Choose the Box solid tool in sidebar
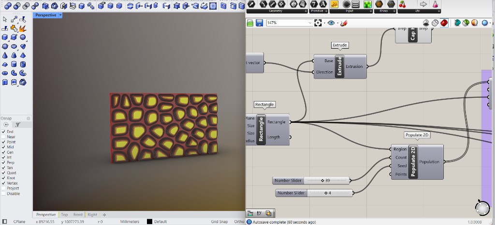 [x=5, y=37]
